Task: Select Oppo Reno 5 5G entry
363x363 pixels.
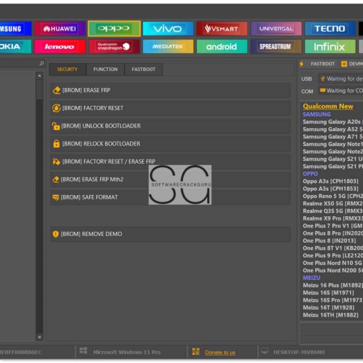Action: pyautogui.click(x=333, y=196)
